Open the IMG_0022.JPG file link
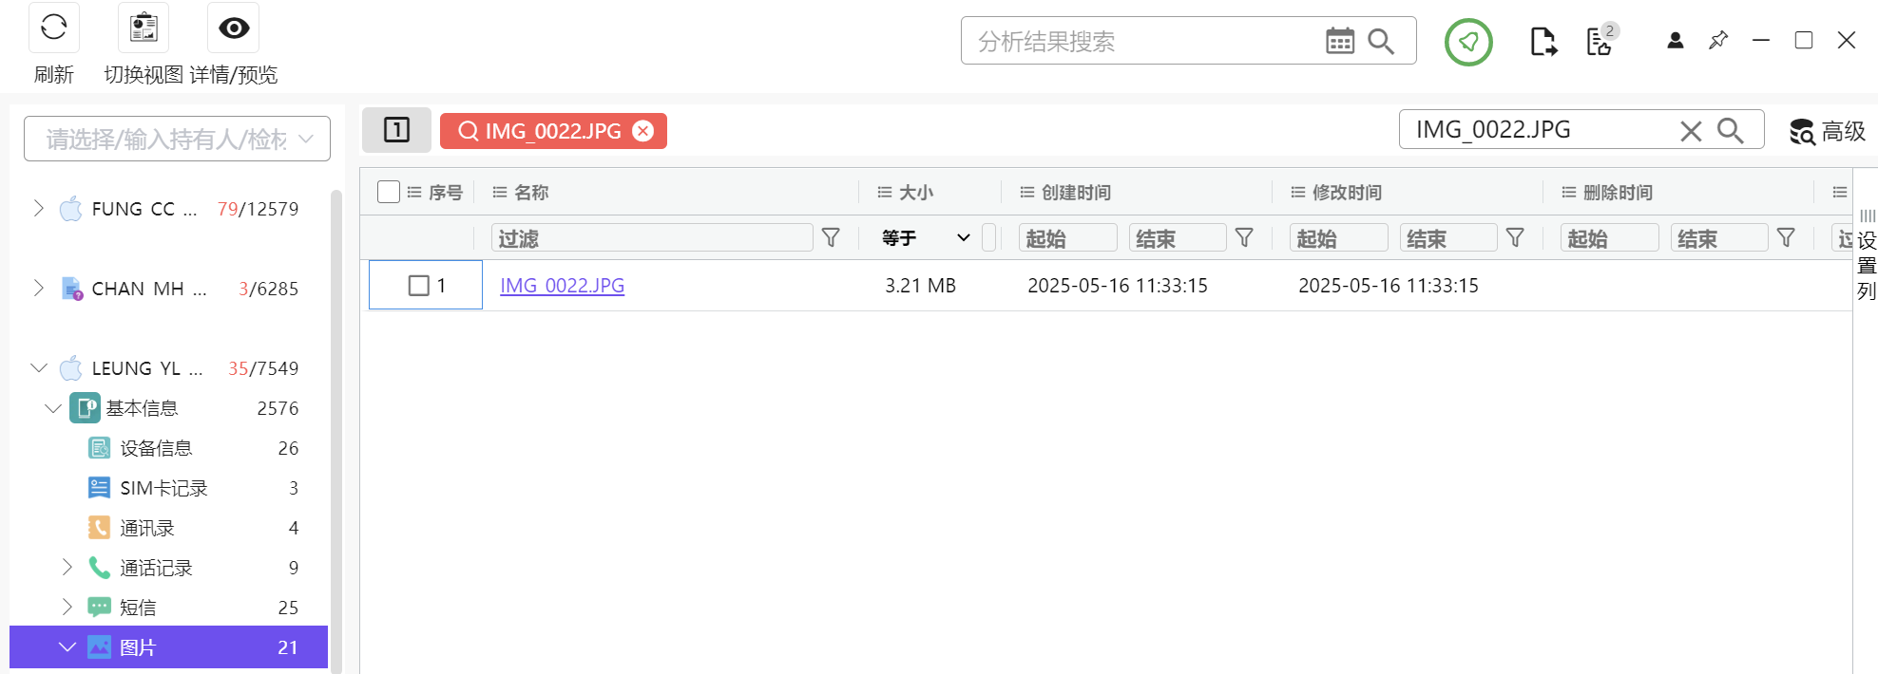1878x674 pixels. point(562,285)
